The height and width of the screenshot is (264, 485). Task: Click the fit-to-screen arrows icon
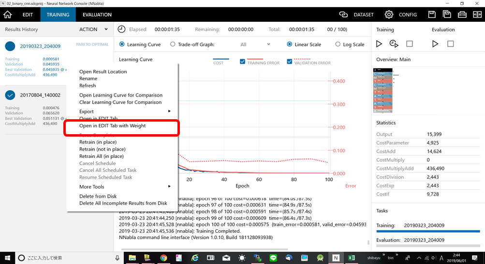(477, 14)
